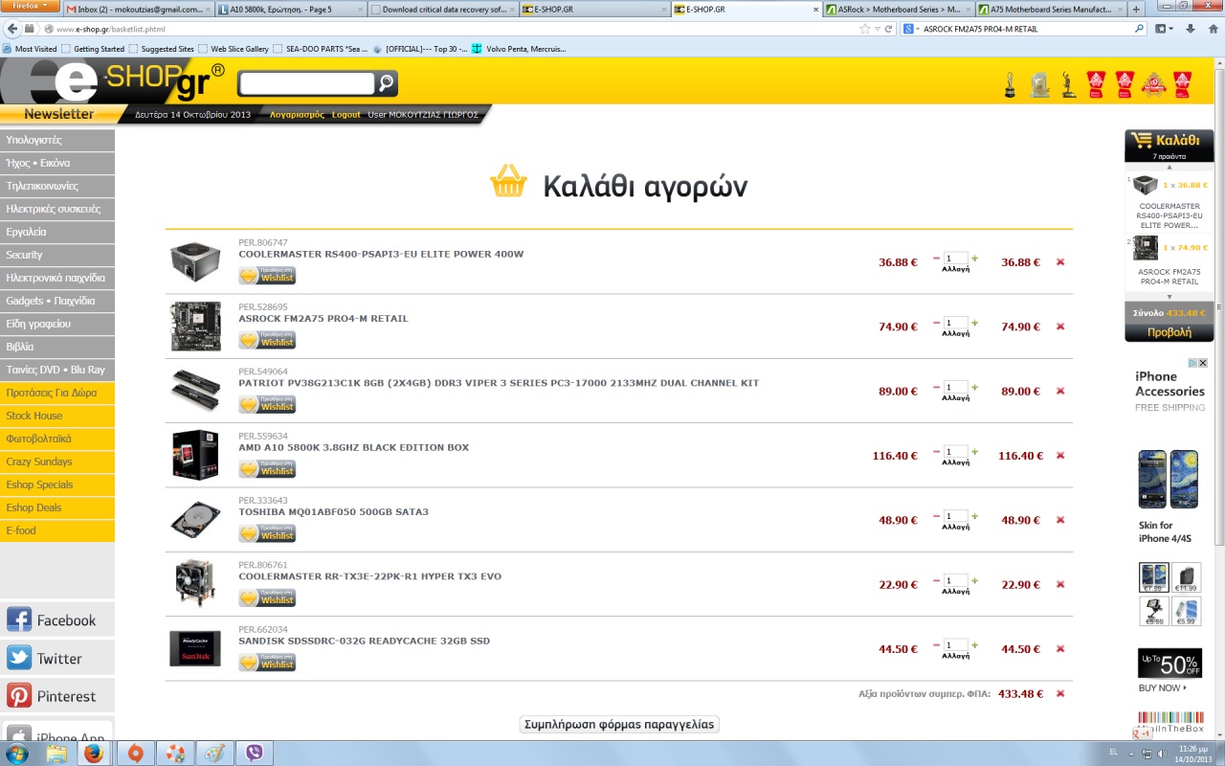Remove Coolermaster Hyper TX3 EVO from basket
1225x766 pixels.
[1059, 584]
